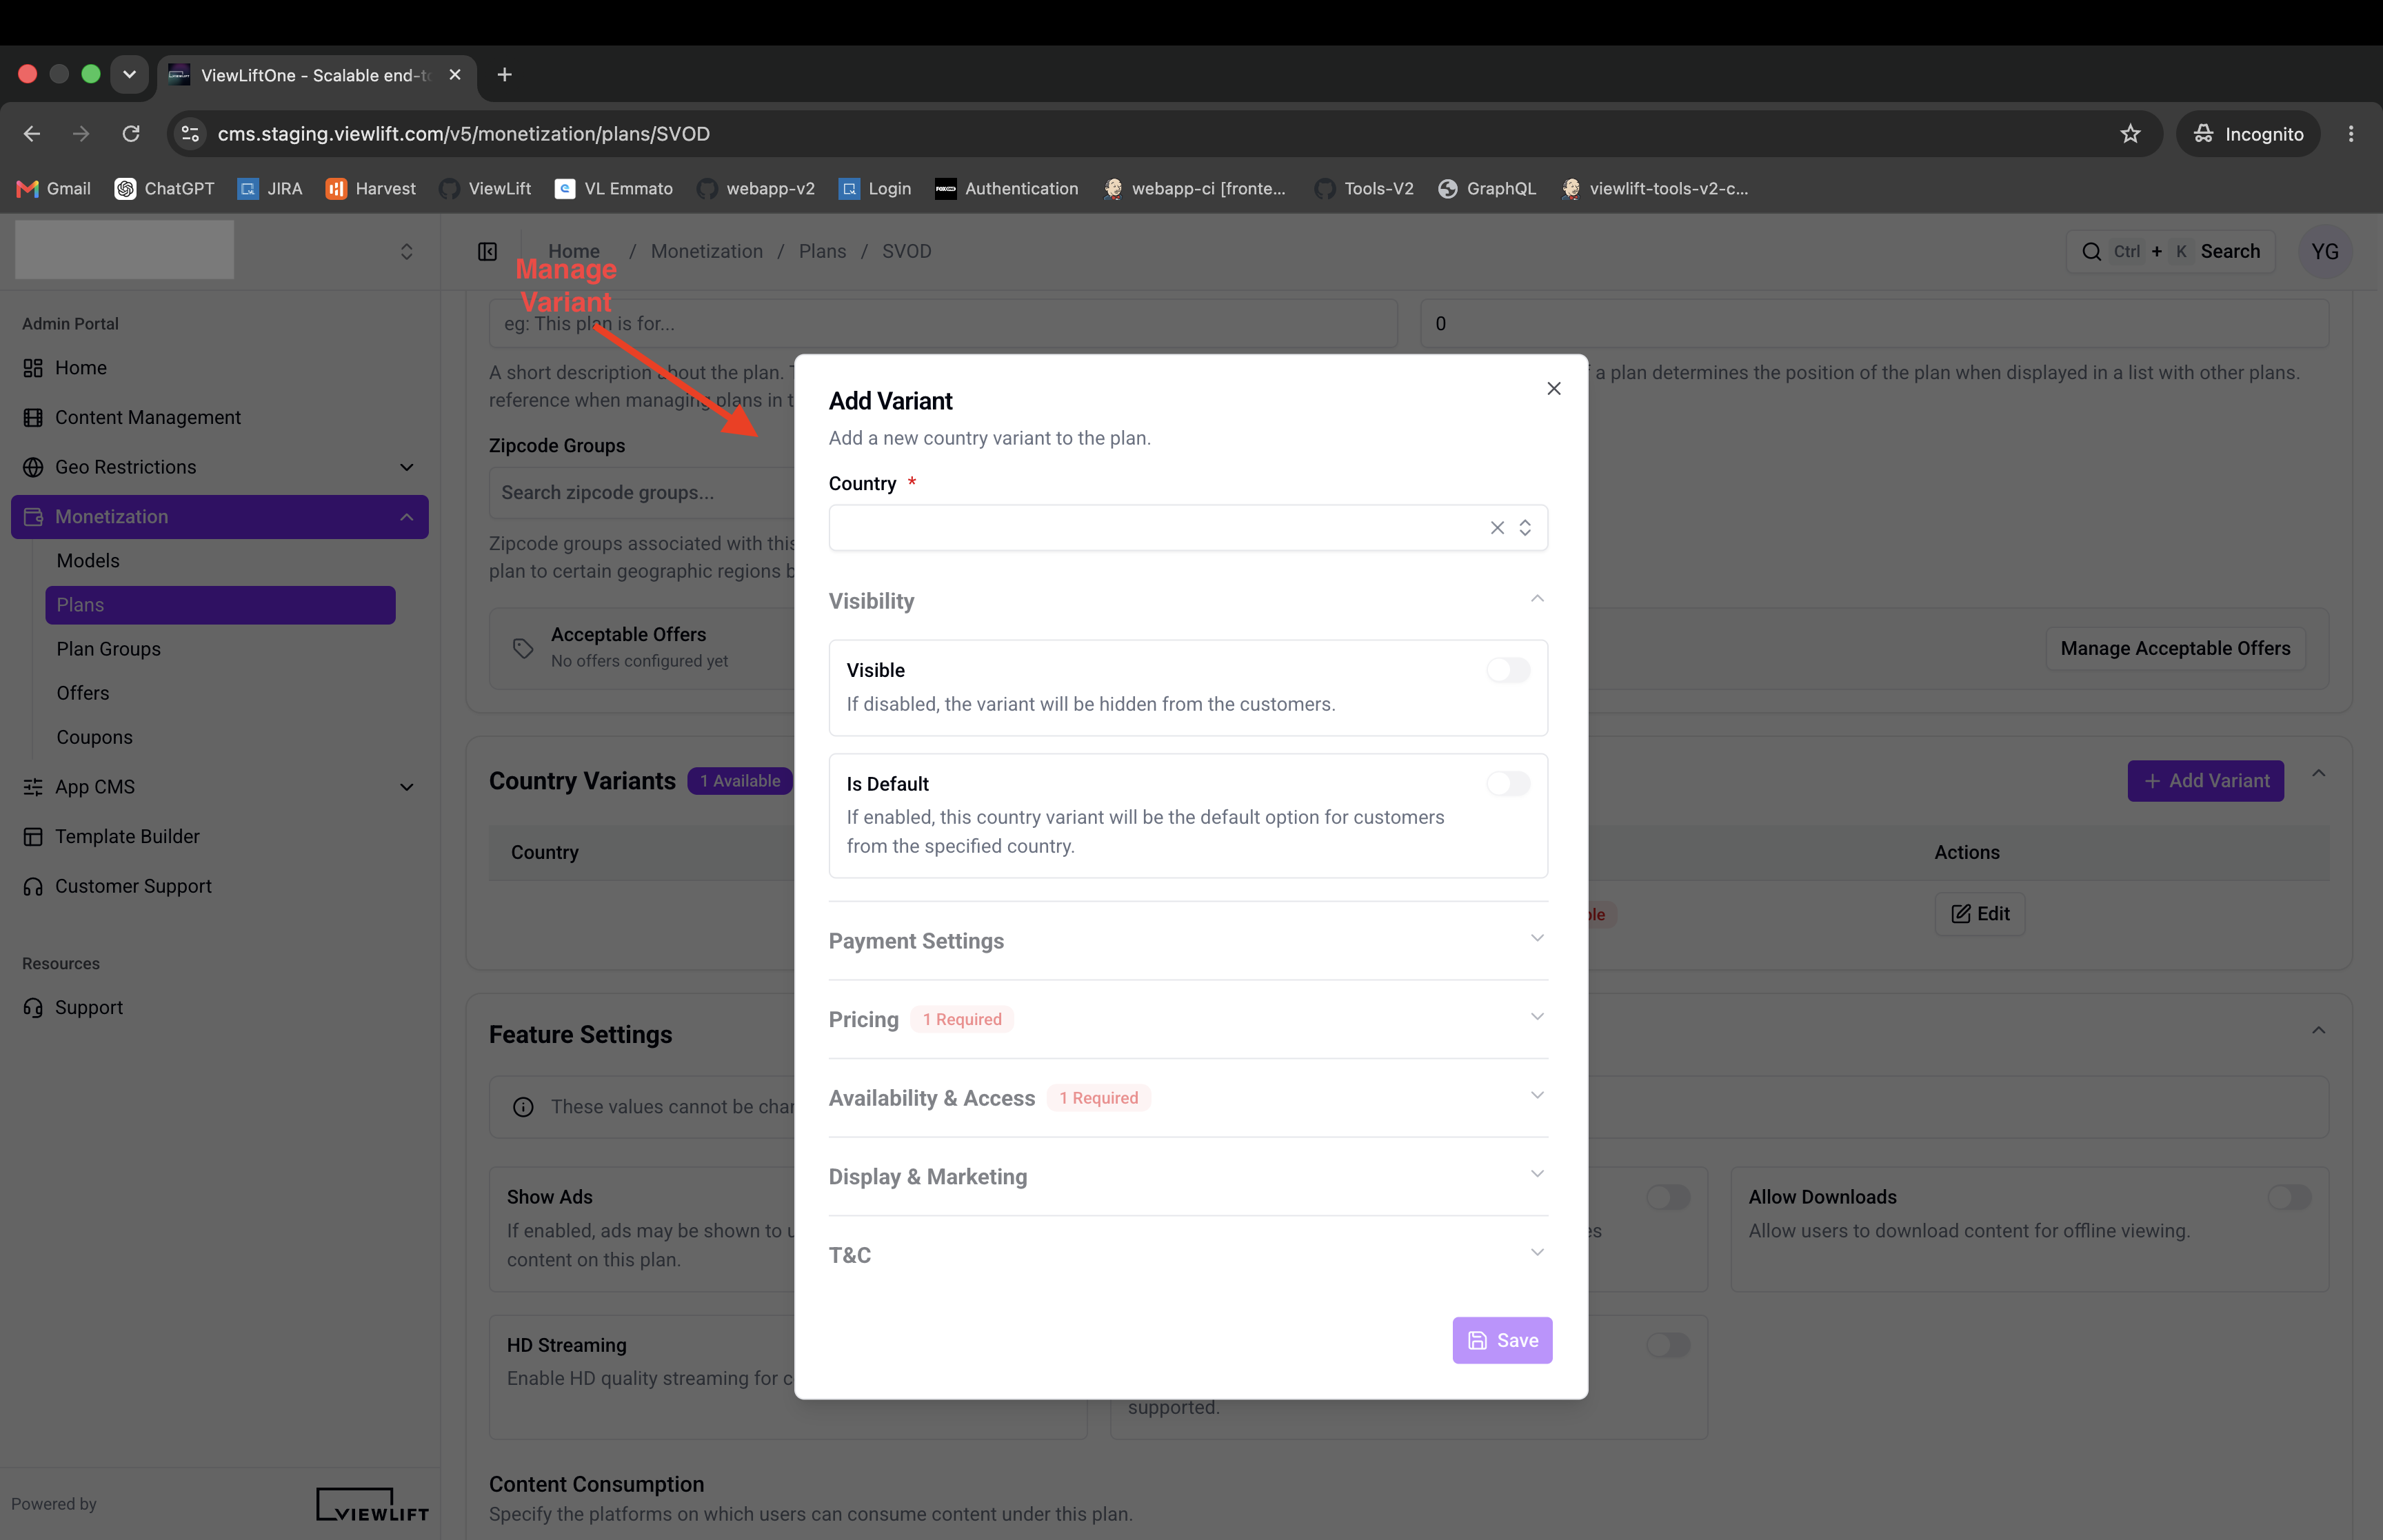The width and height of the screenshot is (2383, 1540).
Task: Open Support under Resources
Action: 220,1008
